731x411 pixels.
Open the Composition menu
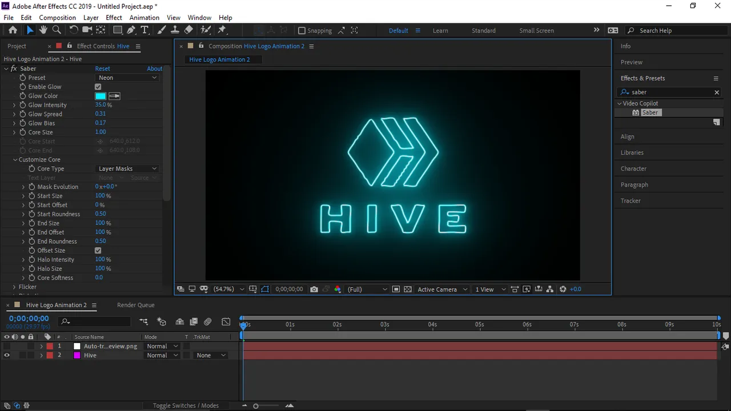pos(57,18)
